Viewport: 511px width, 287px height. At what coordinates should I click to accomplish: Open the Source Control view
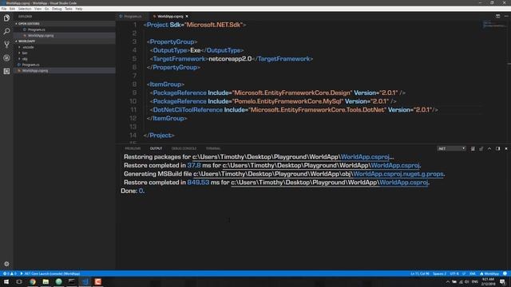coord(6,45)
